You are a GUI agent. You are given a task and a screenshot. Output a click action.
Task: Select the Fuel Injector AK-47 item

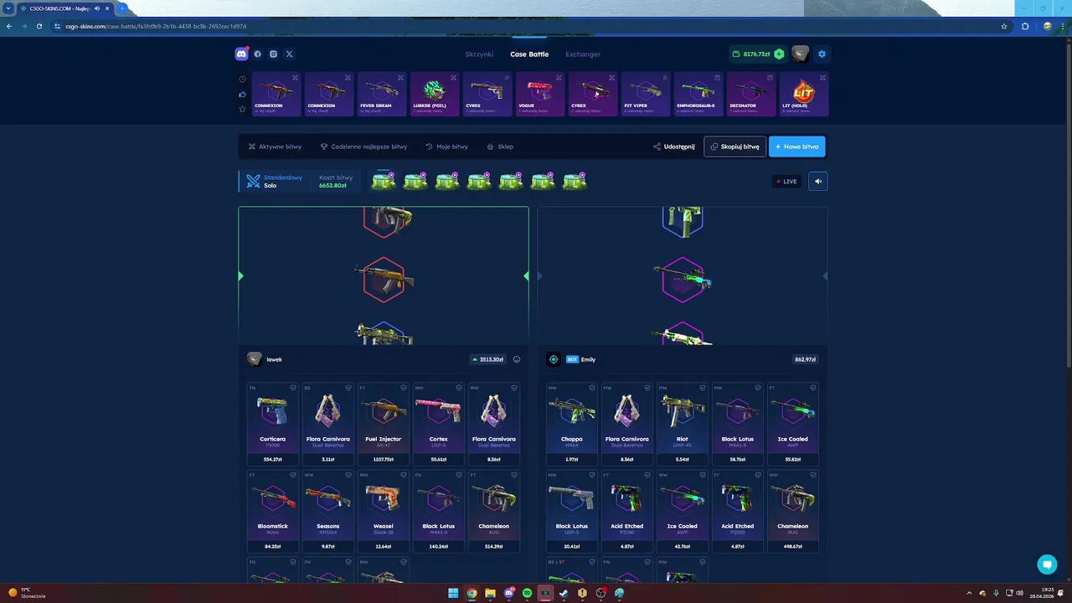coord(384,424)
